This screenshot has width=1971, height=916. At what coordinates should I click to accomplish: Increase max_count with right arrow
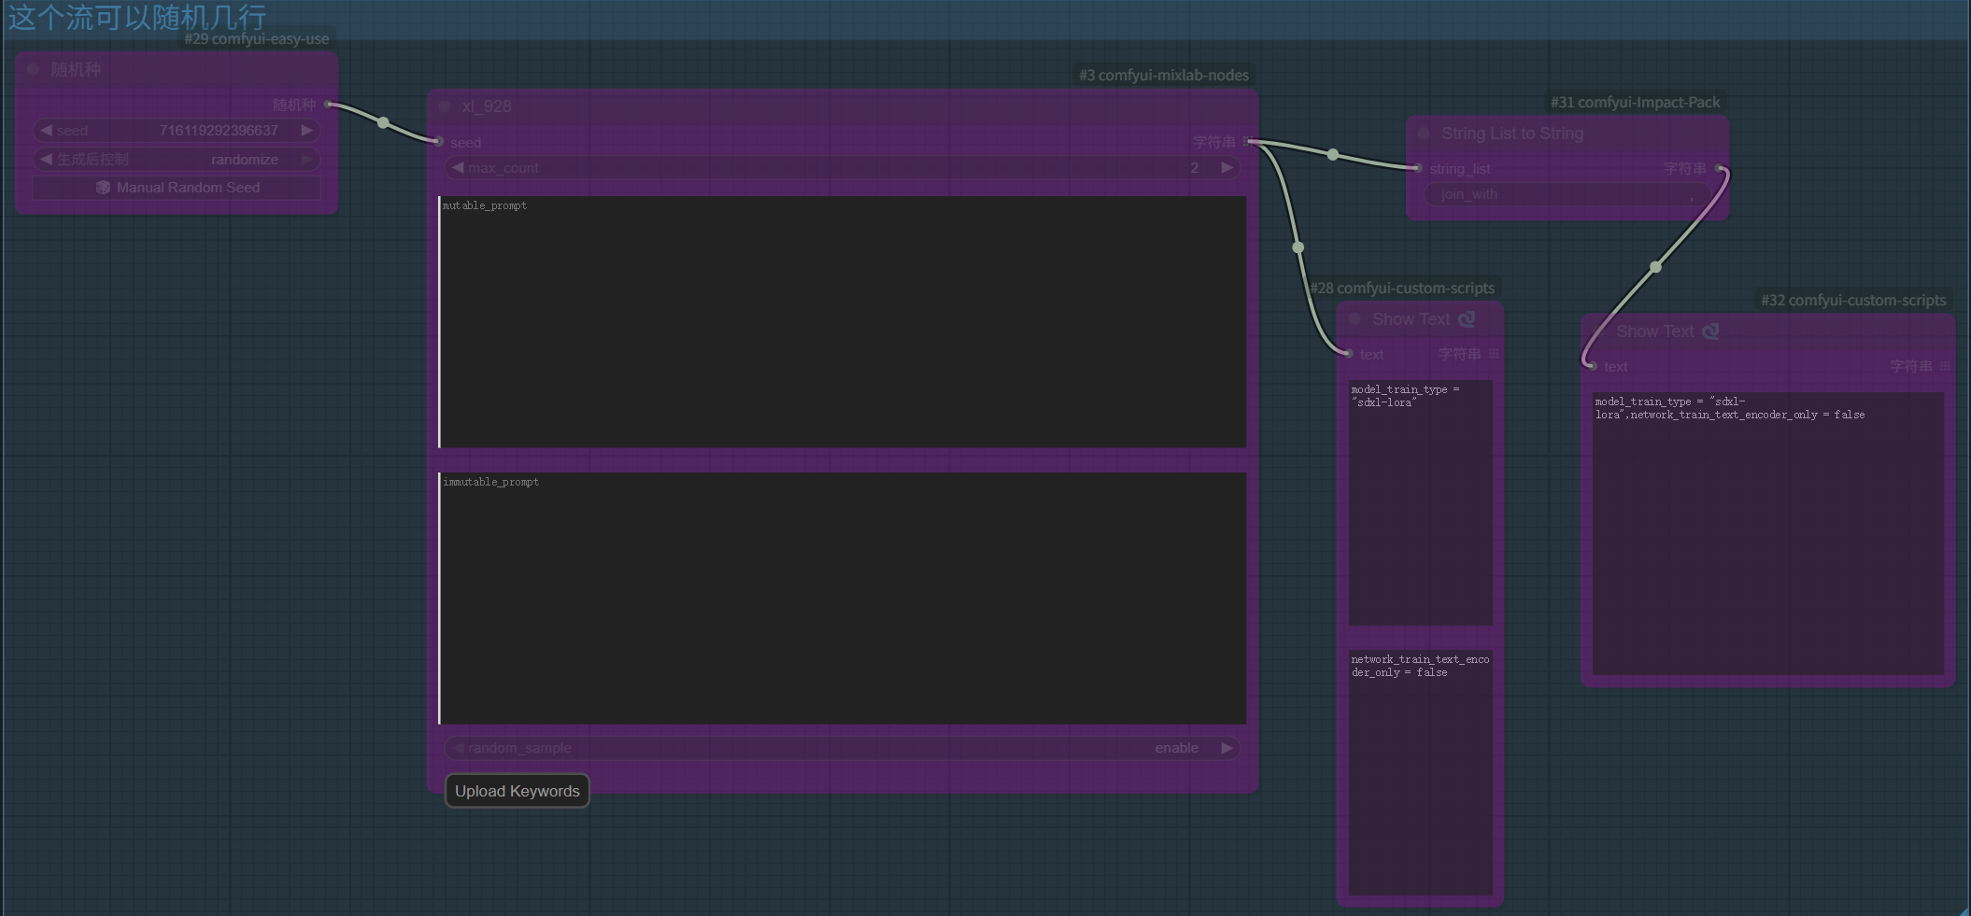coord(1227,168)
